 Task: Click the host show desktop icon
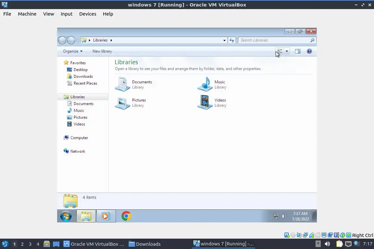(56, 244)
